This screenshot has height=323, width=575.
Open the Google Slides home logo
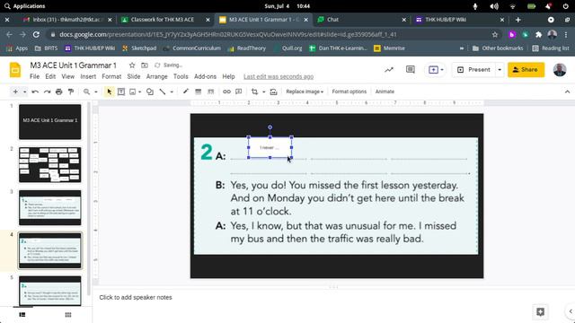pyautogui.click(x=15, y=70)
